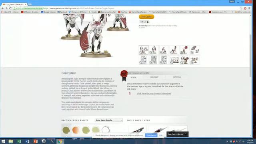This screenshot has width=256, height=144.
Task: View first product thumbnail in top row
Action: (144, 50)
